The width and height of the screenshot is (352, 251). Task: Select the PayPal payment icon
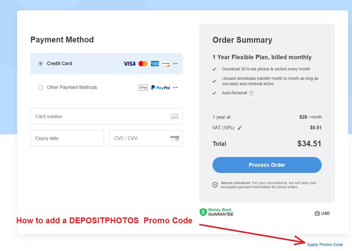pyautogui.click(x=160, y=87)
